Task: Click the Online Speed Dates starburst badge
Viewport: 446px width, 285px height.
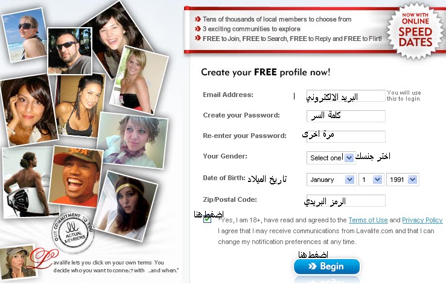Action: (x=415, y=31)
